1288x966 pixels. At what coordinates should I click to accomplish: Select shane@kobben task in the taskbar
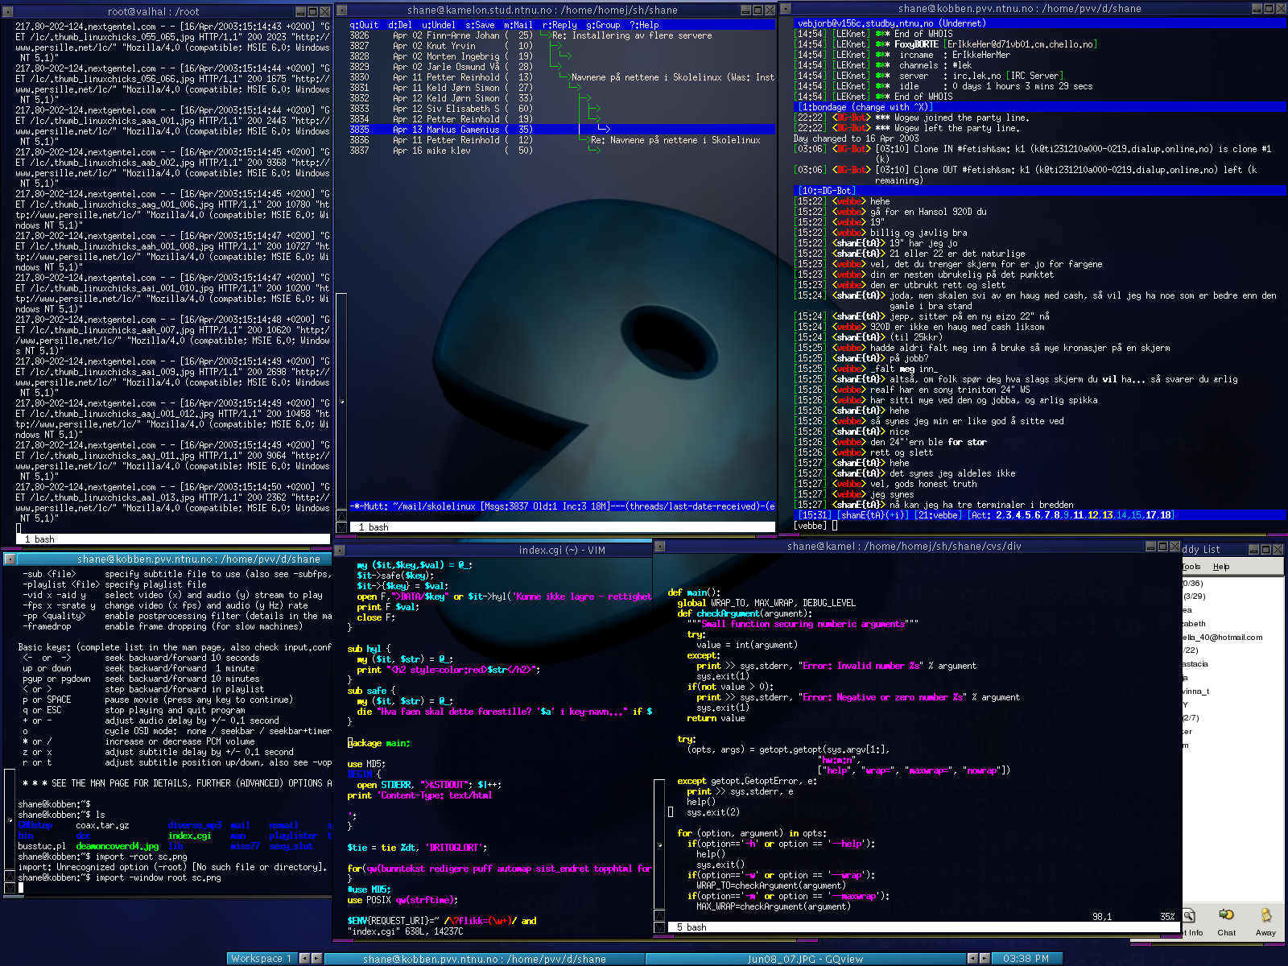[484, 958]
